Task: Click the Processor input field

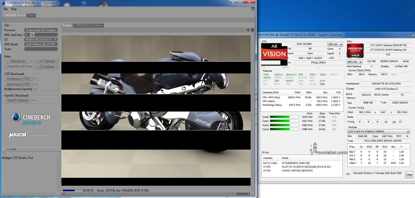Action: coord(41,30)
